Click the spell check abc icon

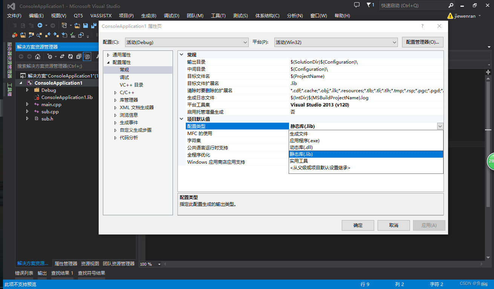point(73,35)
